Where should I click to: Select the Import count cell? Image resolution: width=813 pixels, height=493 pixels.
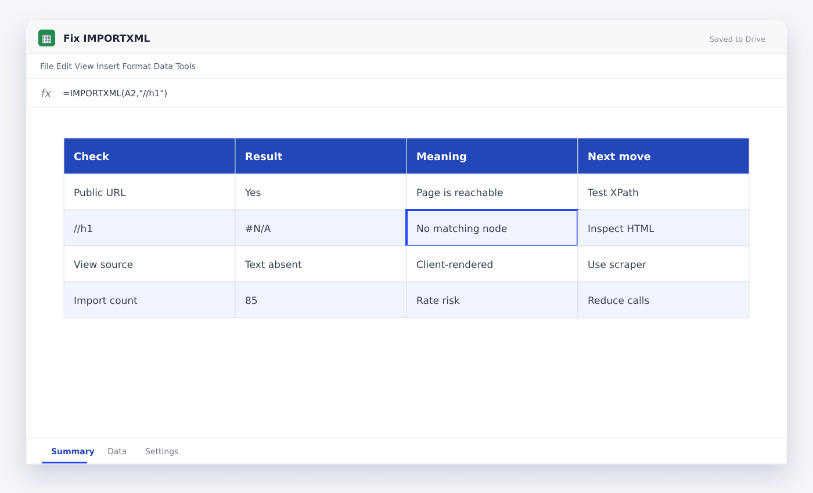click(x=149, y=300)
